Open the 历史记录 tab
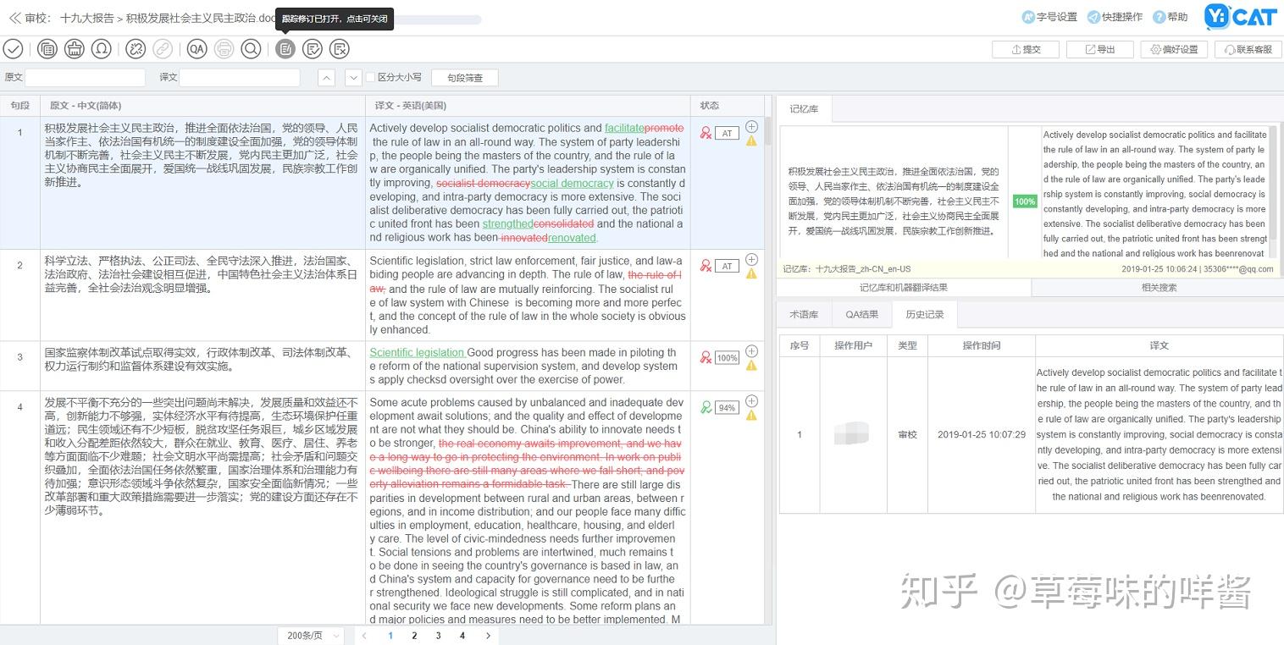The width and height of the screenshot is (1284, 645). [925, 314]
